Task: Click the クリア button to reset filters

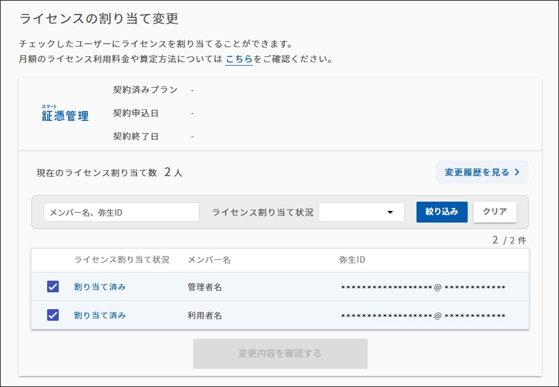Action: [x=494, y=212]
